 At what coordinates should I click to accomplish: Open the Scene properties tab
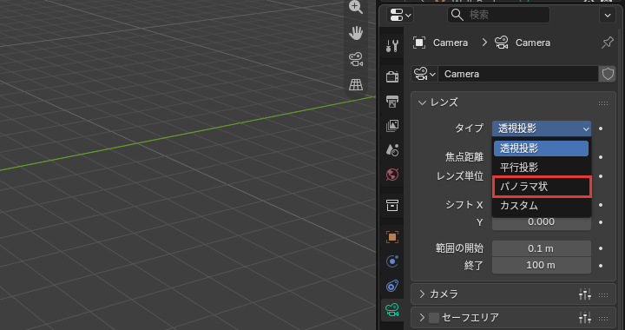coord(392,150)
